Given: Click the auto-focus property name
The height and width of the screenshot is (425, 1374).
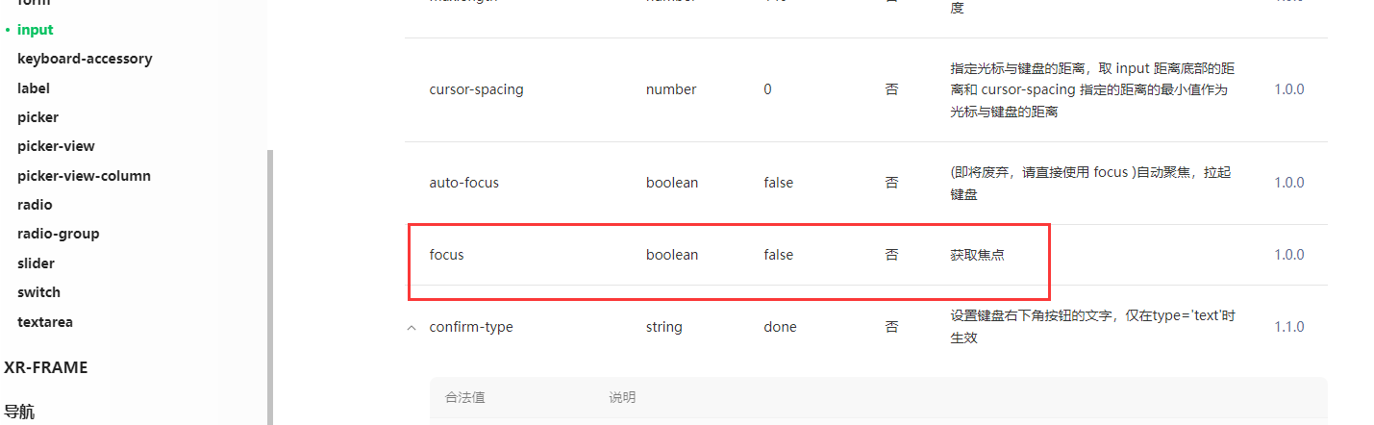Looking at the screenshot, I should pyautogui.click(x=463, y=183).
